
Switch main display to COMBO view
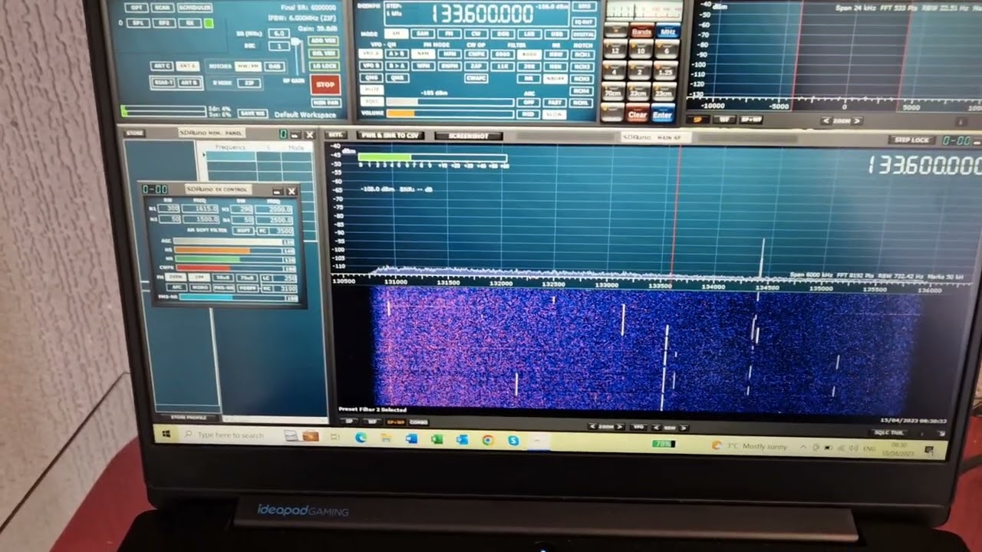point(419,422)
